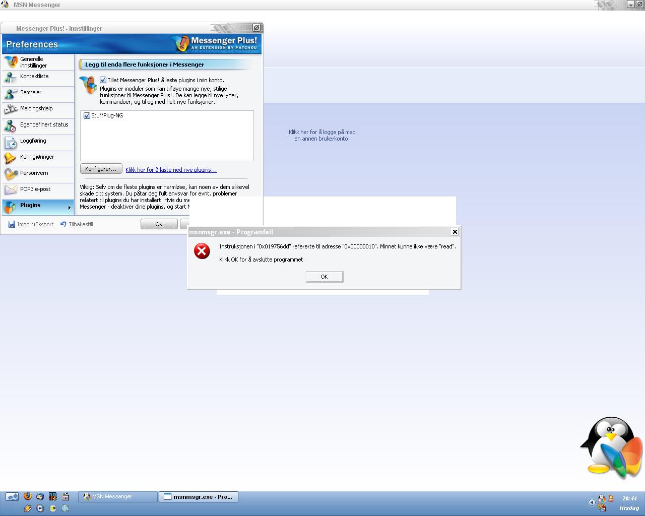
Task: Toggle Tillat Messenger Plus! å laste plugins checkbox
Action: tap(103, 80)
